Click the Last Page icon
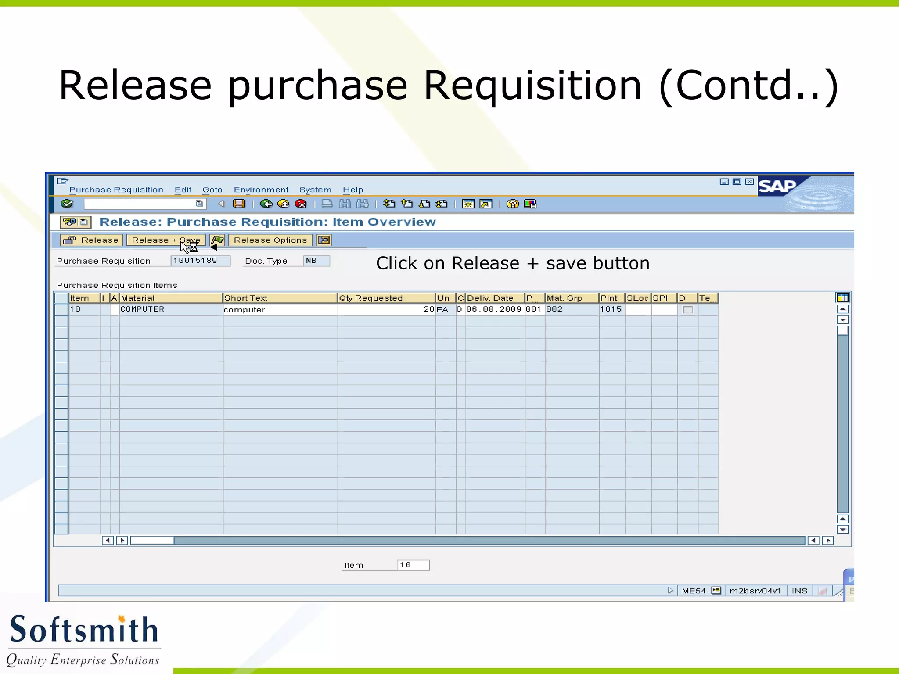The height and width of the screenshot is (674, 899). pyautogui.click(x=442, y=204)
